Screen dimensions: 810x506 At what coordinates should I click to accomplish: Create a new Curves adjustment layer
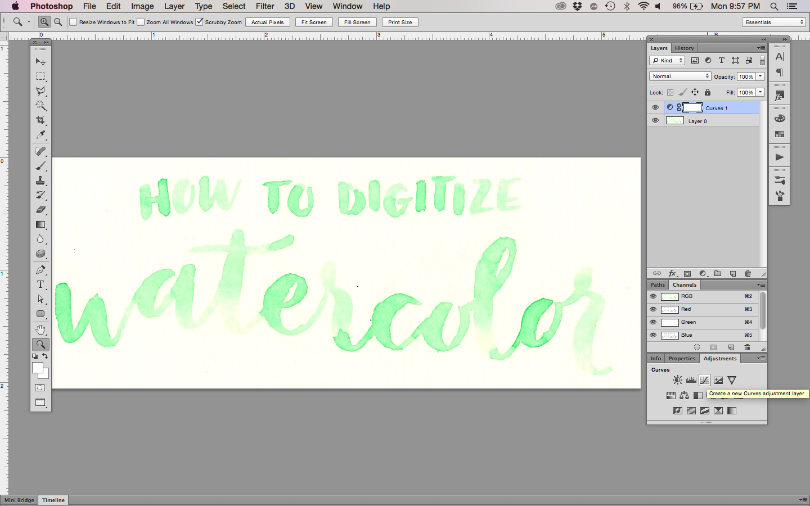click(x=705, y=380)
